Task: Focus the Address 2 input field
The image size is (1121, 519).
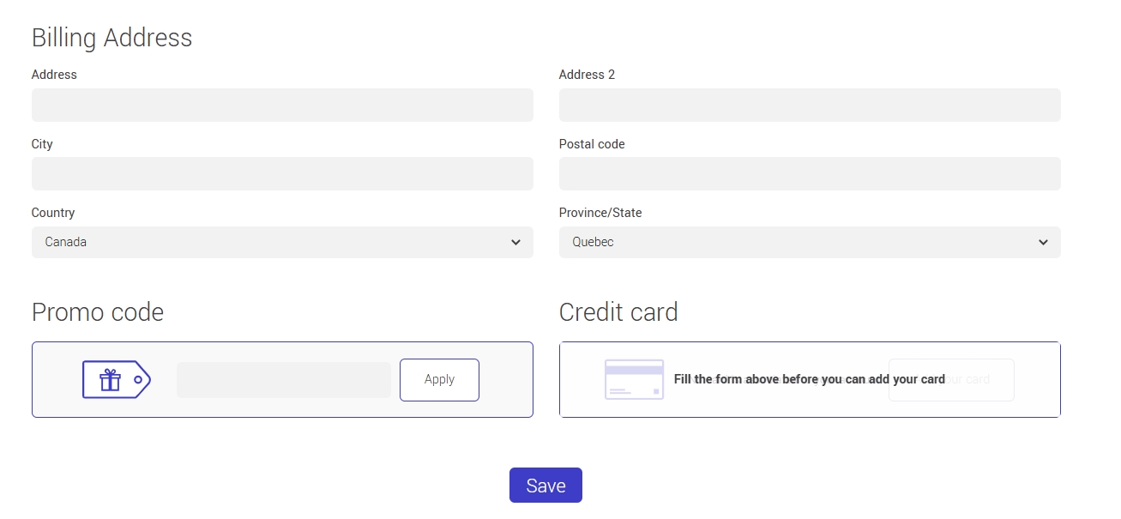Action: coord(810,105)
